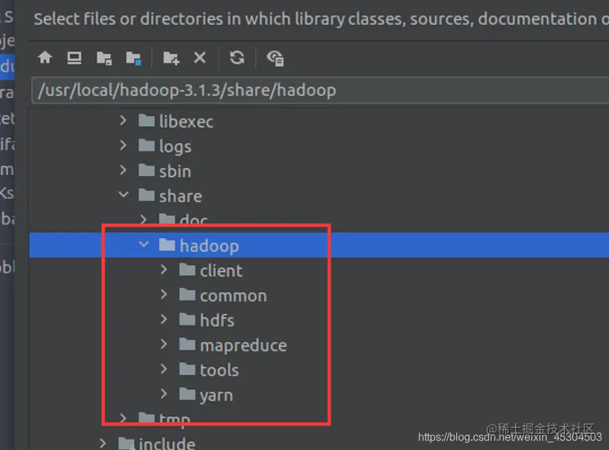Select the logs folder
Screen dimensions: 609x450
[166, 146]
